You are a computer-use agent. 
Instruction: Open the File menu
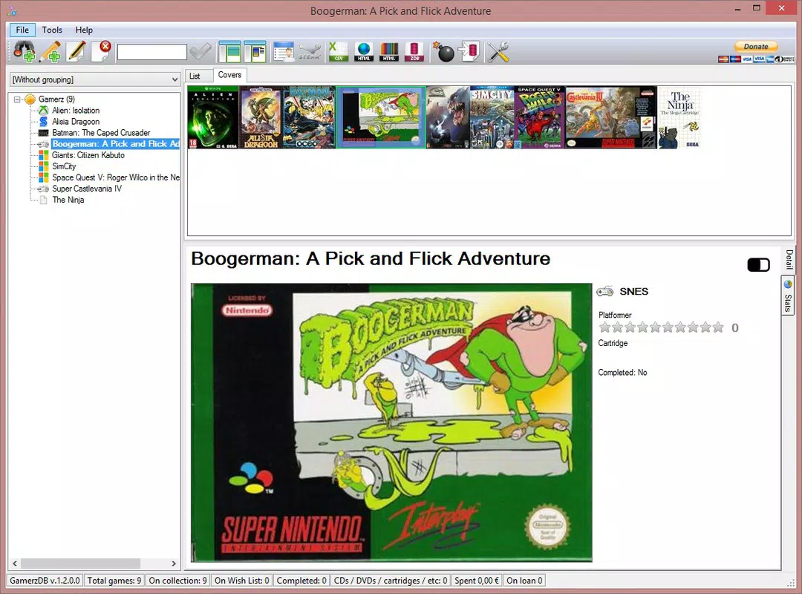tap(22, 30)
